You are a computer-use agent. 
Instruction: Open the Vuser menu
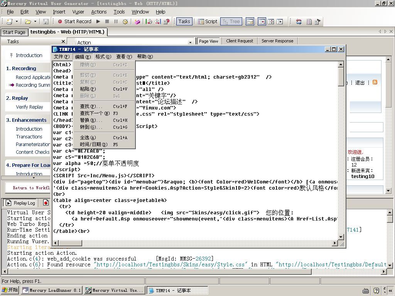pyautogui.click(x=78, y=12)
